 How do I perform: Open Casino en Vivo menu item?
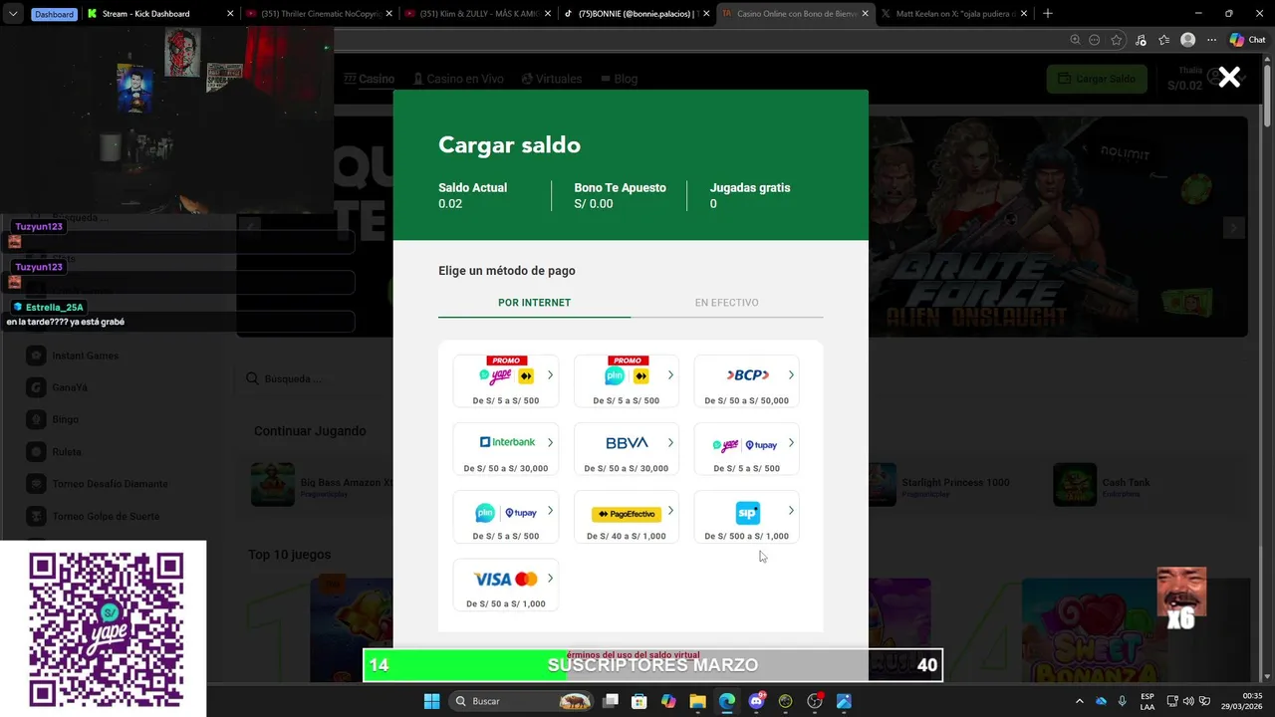coord(458,79)
